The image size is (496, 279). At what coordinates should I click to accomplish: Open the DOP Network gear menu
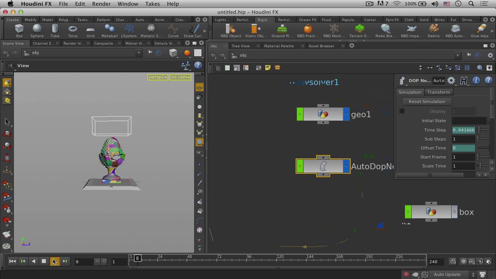(451, 80)
